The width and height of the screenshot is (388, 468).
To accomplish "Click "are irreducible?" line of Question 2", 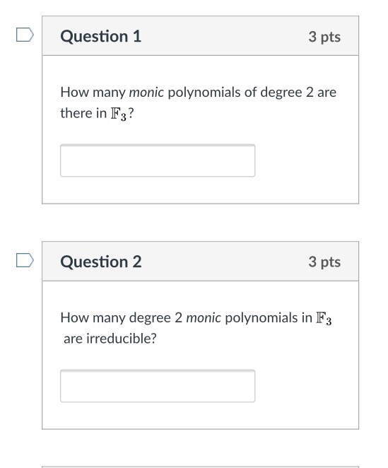I will pyautogui.click(x=110, y=339).
